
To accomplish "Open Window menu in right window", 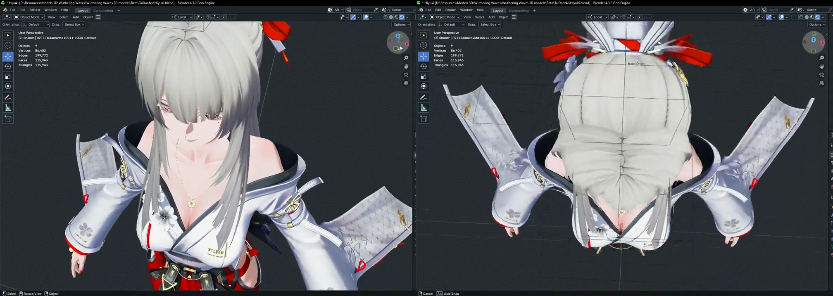I will tap(466, 10).
